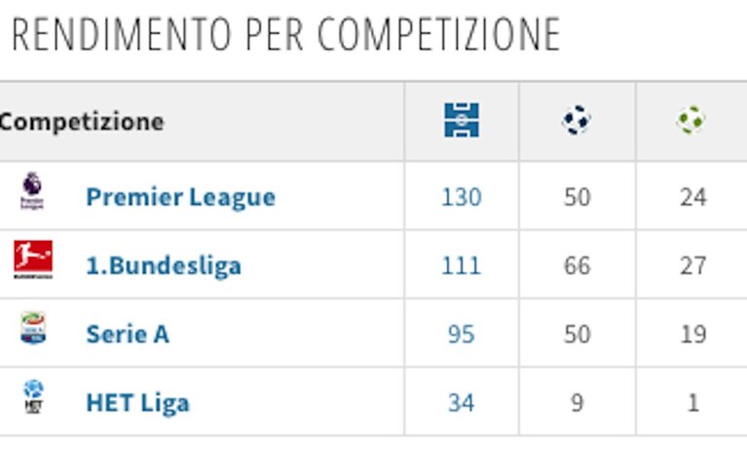Click the 111 appearances number link
Image resolution: width=747 pixels, height=455 pixels.
[462, 265]
